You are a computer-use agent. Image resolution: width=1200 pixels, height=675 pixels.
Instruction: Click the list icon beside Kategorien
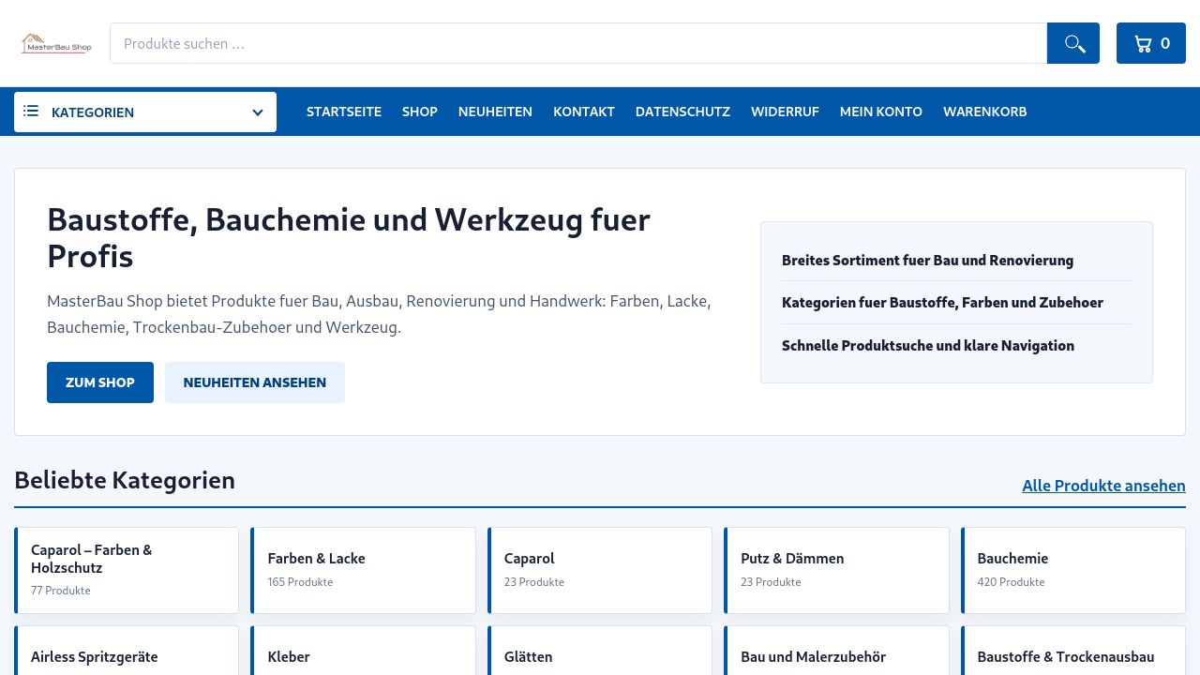(31, 112)
